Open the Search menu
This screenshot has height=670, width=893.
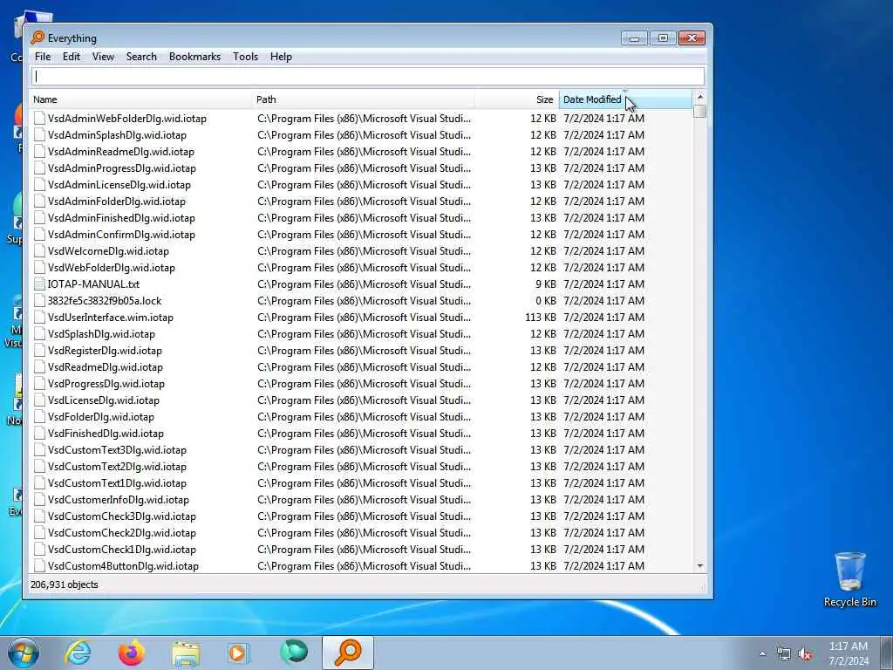[141, 57]
